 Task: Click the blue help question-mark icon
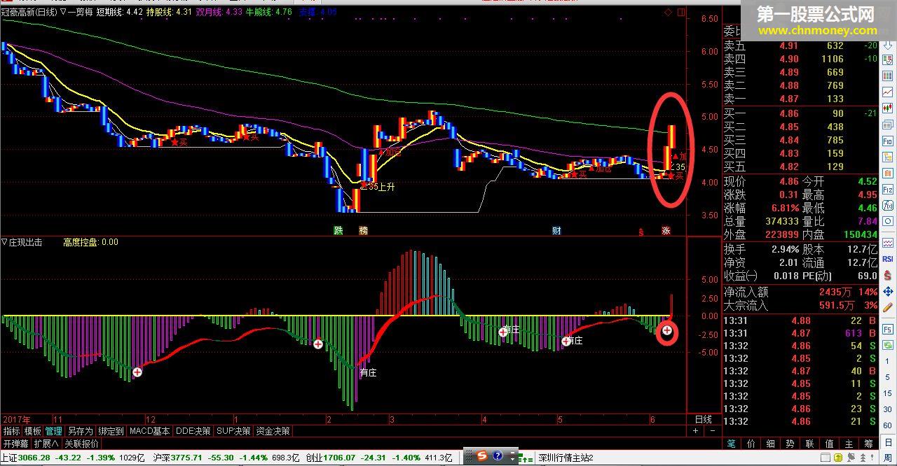(498, 456)
